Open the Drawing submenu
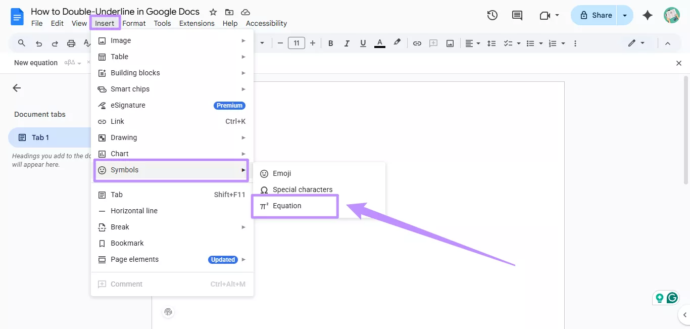The height and width of the screenshot is (329, 690). (172, 137)
